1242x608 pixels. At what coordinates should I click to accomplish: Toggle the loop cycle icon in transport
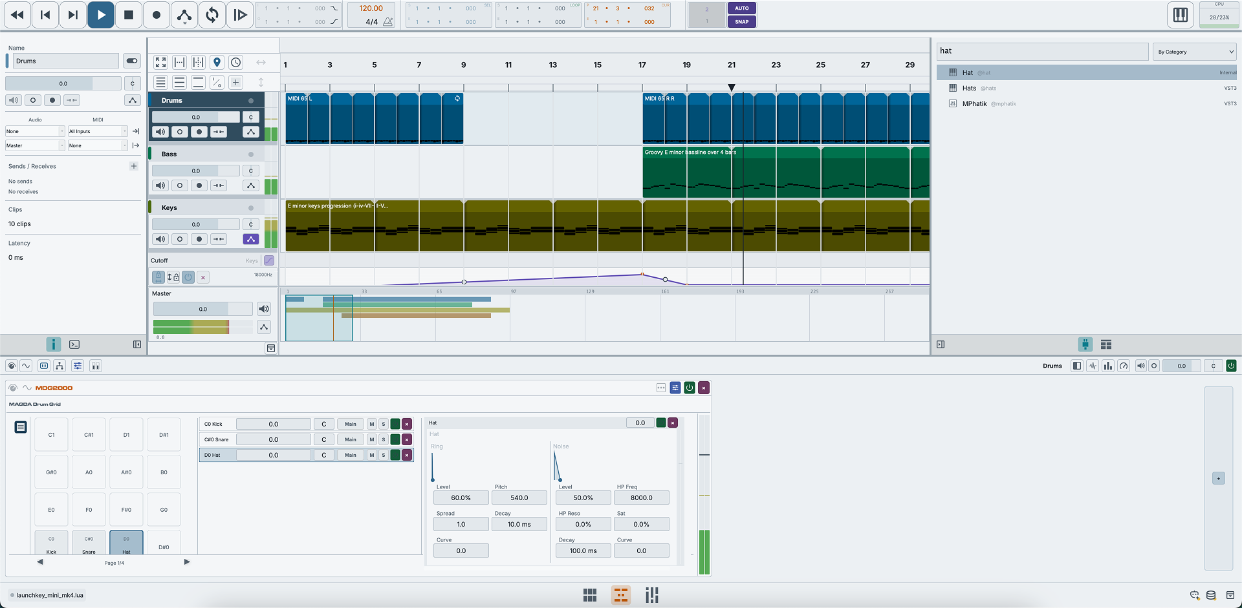click(x=212, y=15)
